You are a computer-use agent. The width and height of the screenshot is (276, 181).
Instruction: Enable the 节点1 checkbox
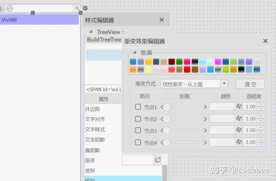click(138, 107)
